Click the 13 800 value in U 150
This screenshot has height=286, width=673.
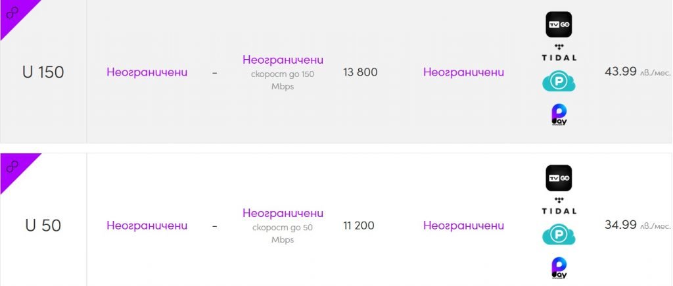click(x=360, y=72)
